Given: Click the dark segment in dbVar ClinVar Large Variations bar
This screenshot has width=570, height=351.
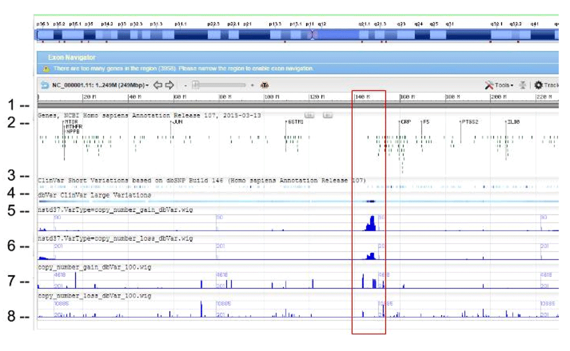Looking at the screenshot, I should coord(370,201).
